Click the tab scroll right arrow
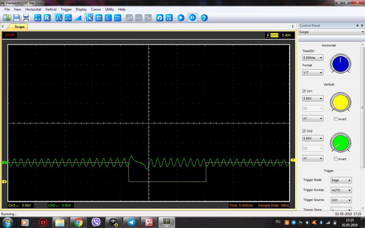Image resolution: width=365 pixels, height=228 pixels. point(293,27)
